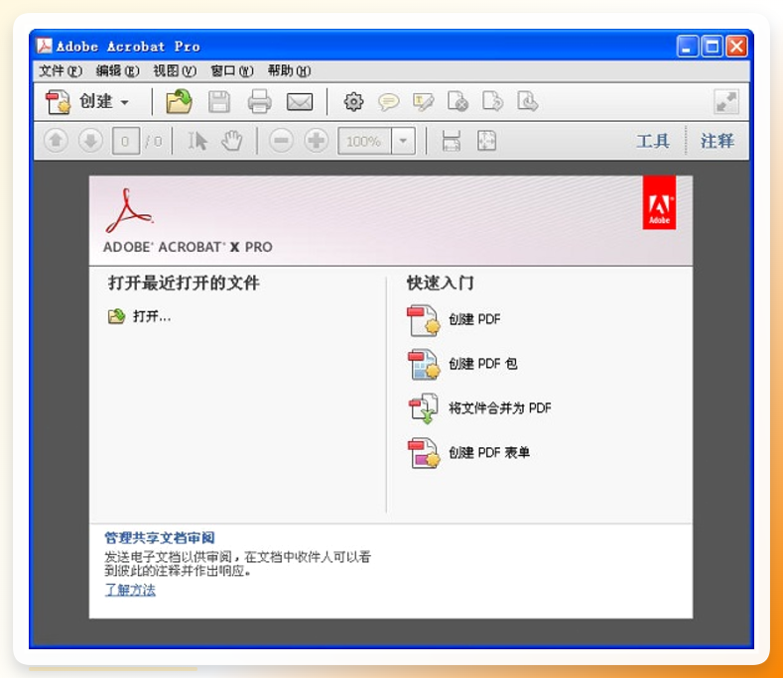This screenshot has height=678, width=783.
Task: Click the scrolling page mode icon
Action: 452,141
